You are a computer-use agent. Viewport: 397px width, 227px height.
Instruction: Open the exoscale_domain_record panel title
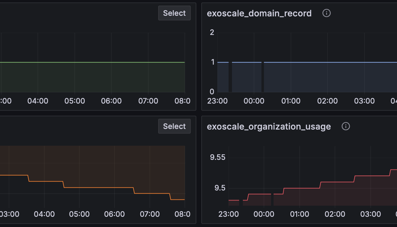pos(259,13)
